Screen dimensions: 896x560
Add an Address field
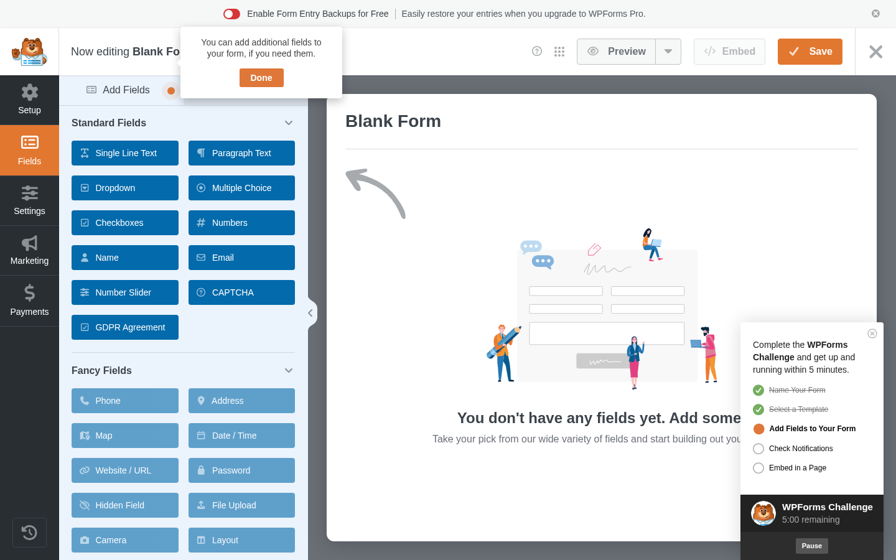(x=241, y=401)
